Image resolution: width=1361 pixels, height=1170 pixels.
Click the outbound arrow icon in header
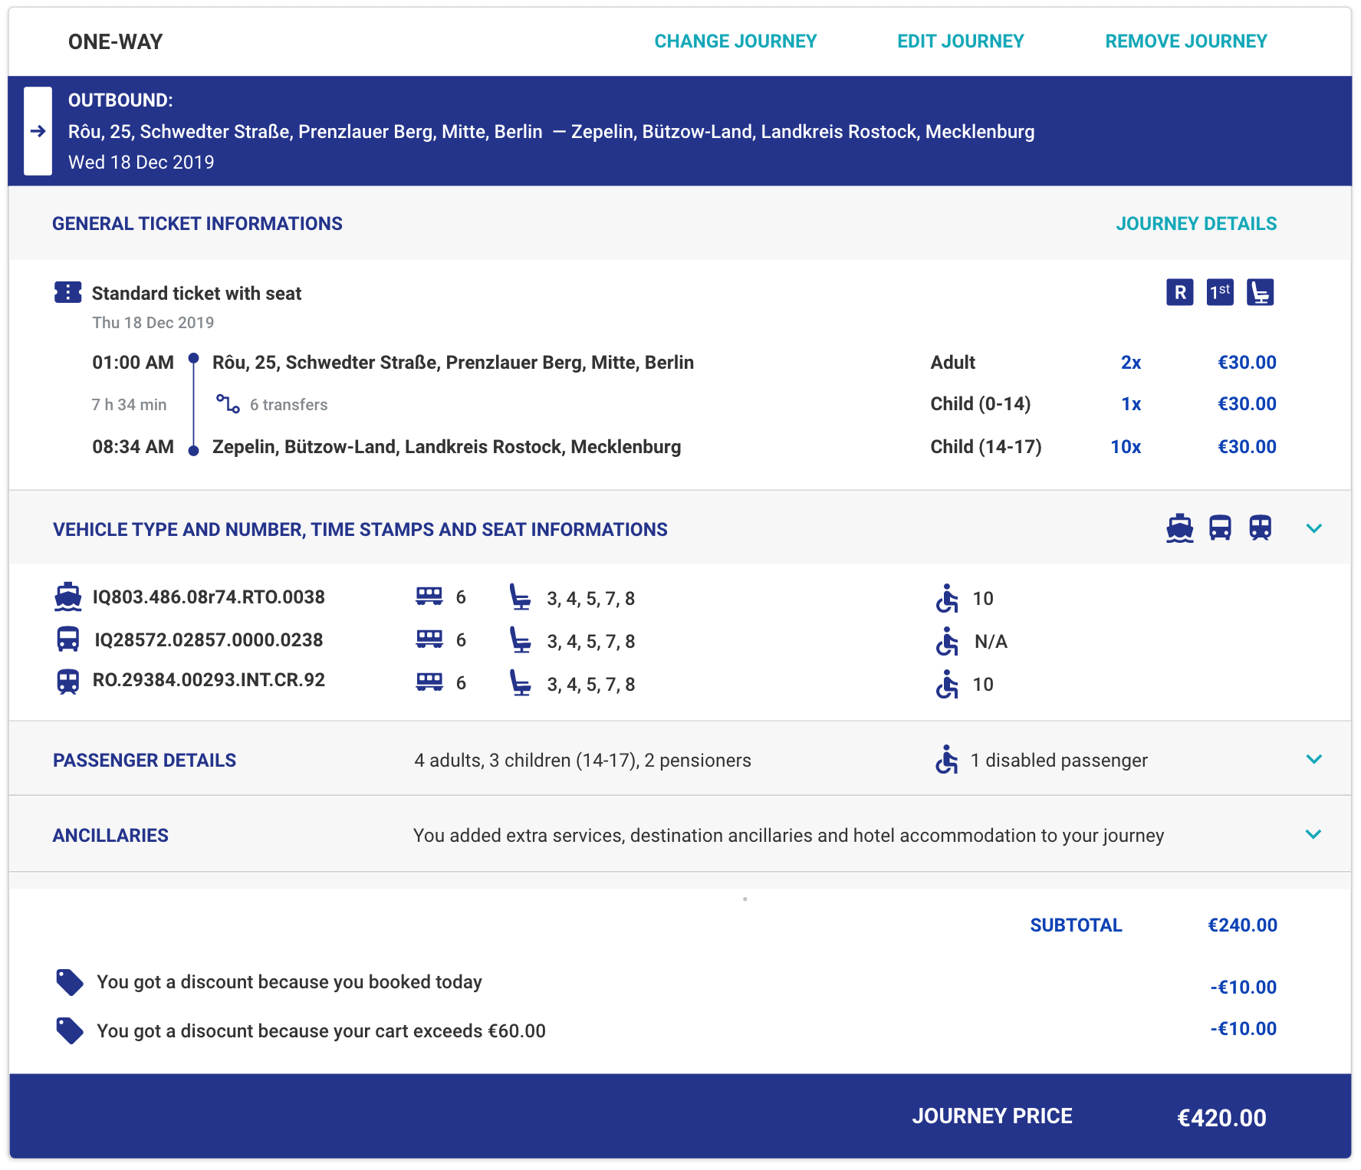(x=38, y=131)
